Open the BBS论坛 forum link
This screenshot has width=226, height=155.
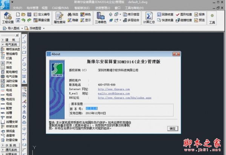pos(125,98)
